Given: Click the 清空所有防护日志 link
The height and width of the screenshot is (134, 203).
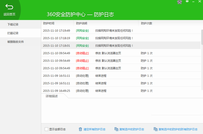Looking at the screenshot, I should tap(94, 129).
